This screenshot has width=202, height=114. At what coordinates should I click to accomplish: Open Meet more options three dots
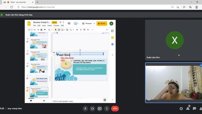coord(107,109)
